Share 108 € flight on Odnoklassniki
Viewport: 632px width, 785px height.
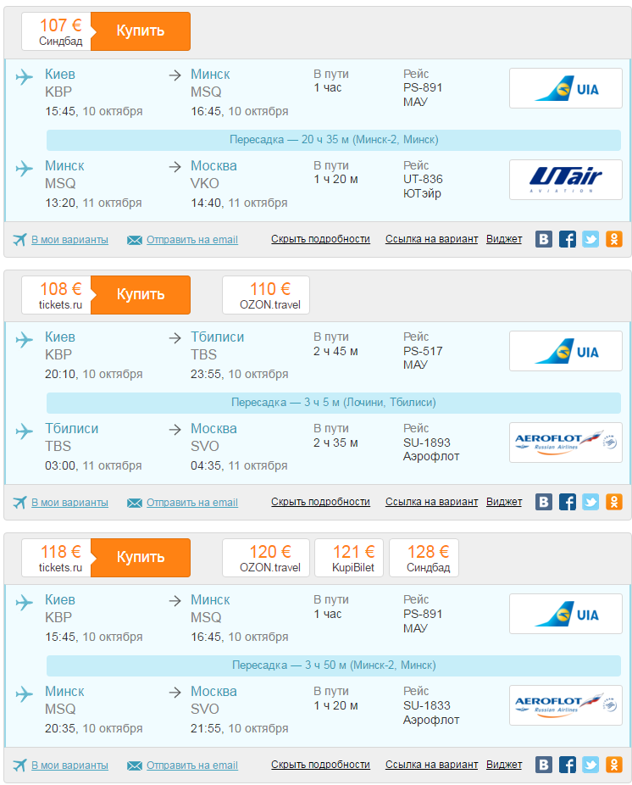614,502
